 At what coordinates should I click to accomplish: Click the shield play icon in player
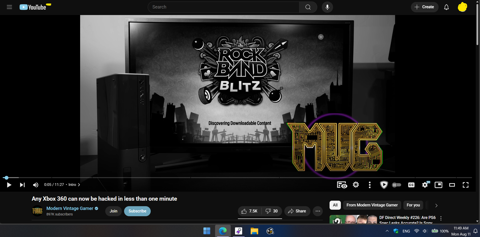pyautogui.click(x=384, y=185)
